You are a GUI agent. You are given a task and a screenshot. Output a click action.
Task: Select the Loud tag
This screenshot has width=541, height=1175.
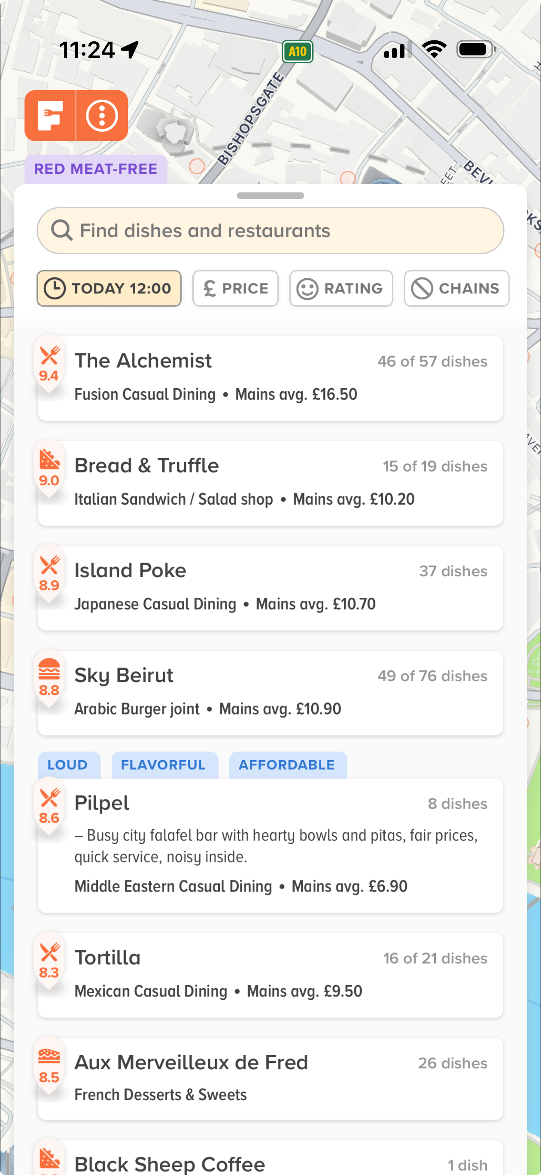pos(68,765)
